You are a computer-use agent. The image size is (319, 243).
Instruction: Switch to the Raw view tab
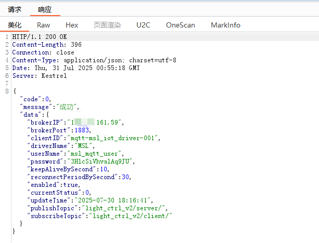(x=43, y=25)
